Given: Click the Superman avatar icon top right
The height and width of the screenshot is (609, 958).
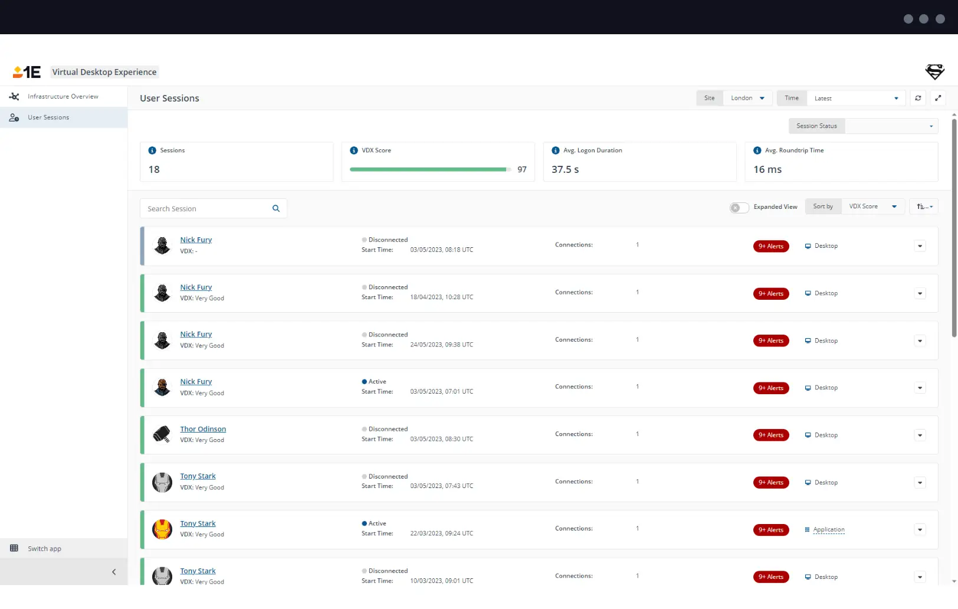Looking at the screenshot, I should tap(934, 71).
